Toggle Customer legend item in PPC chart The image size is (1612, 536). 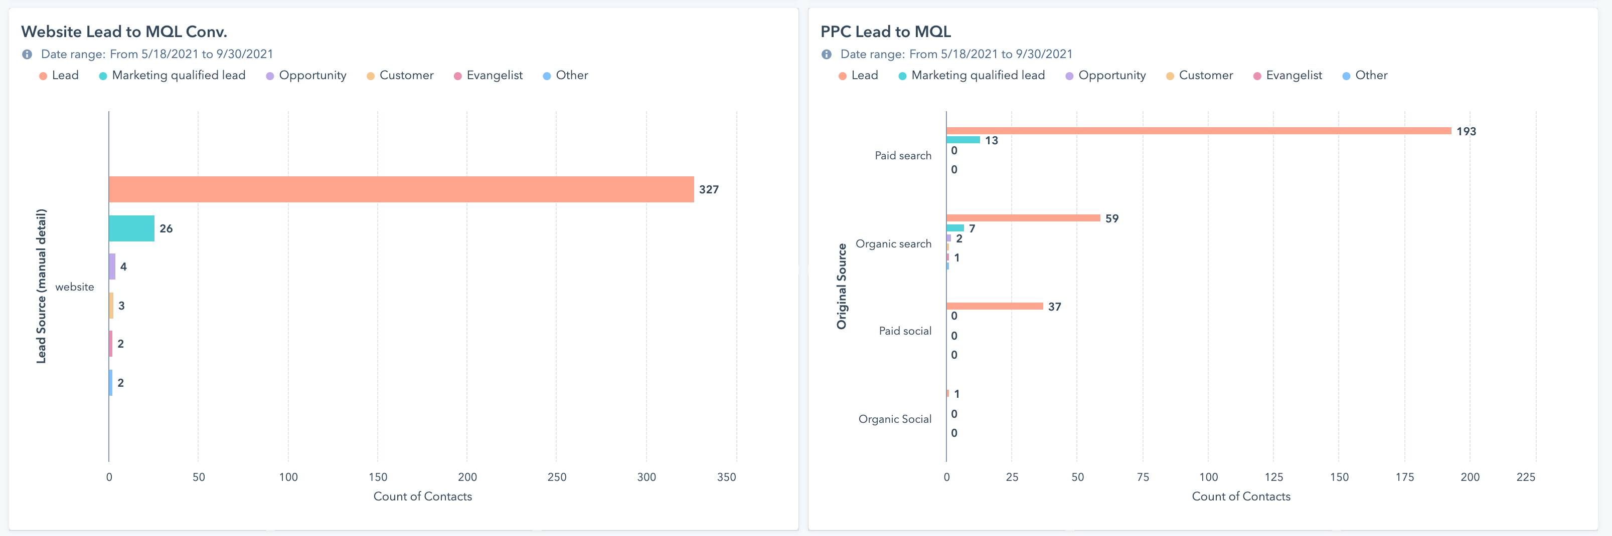click(x=1200, y=76)
